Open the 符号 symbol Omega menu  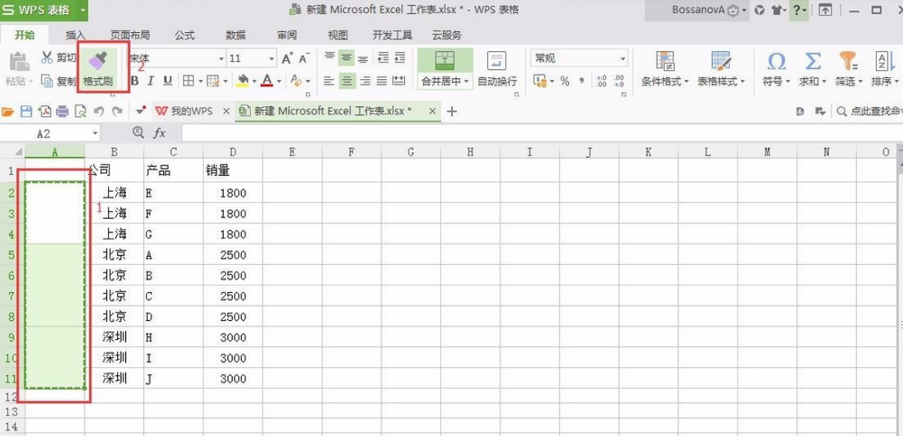[776, 69]
